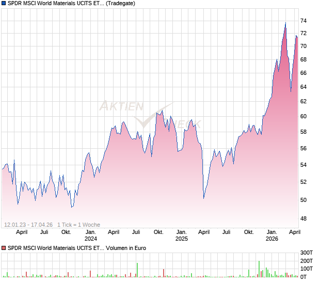Click the date range 12.01.23 - 17.04.26
Viewport: 320px width, 282px height.
(28, 225)
